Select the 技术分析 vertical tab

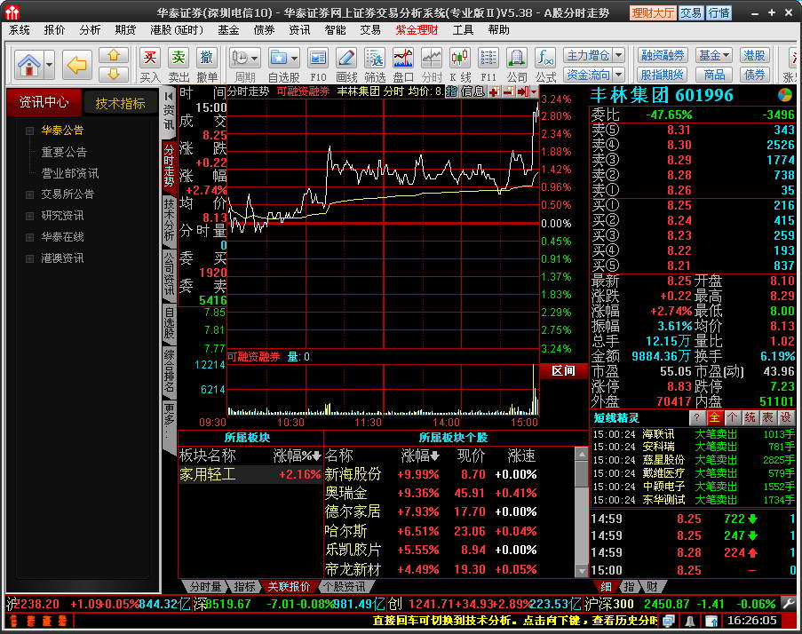pyautogui.click(x=169, y=220)
